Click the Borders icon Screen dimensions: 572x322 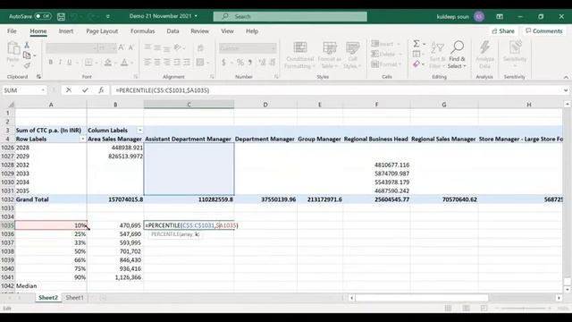click(x=88, y=63)
